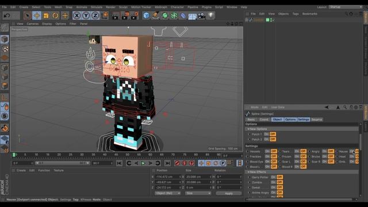Toggle Autokeying red button
Viewport: 368px width, 207px height.
click(185, 163)
